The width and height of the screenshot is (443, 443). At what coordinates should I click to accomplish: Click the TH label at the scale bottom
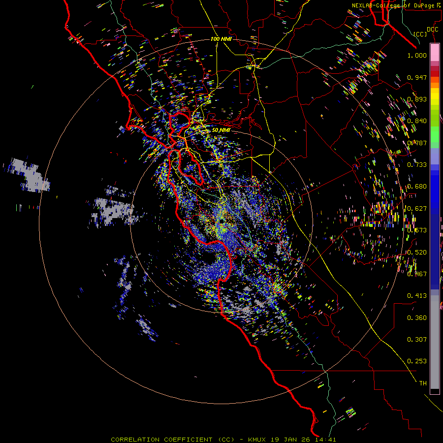423,383
